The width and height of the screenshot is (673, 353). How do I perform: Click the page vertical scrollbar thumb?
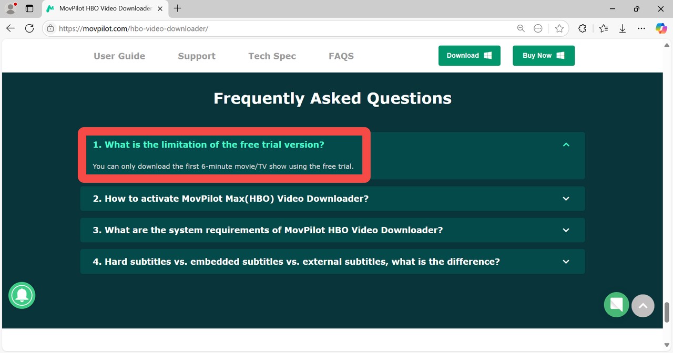pyautogui.click(x=667, y=312)
